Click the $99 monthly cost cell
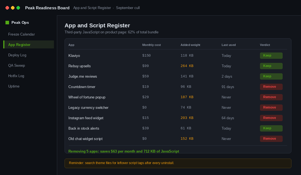This screenshot has width=301, height=175. pyautogui.click(x=146, y=66)
